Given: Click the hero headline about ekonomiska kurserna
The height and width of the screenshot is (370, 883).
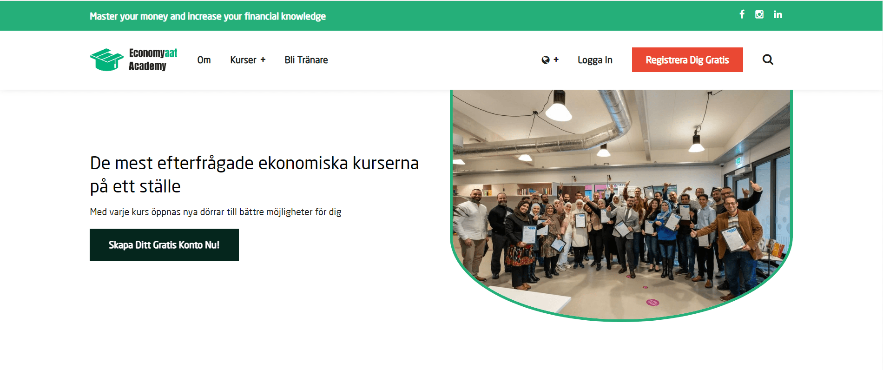Looking at the screenshot, I should (254, 174).
